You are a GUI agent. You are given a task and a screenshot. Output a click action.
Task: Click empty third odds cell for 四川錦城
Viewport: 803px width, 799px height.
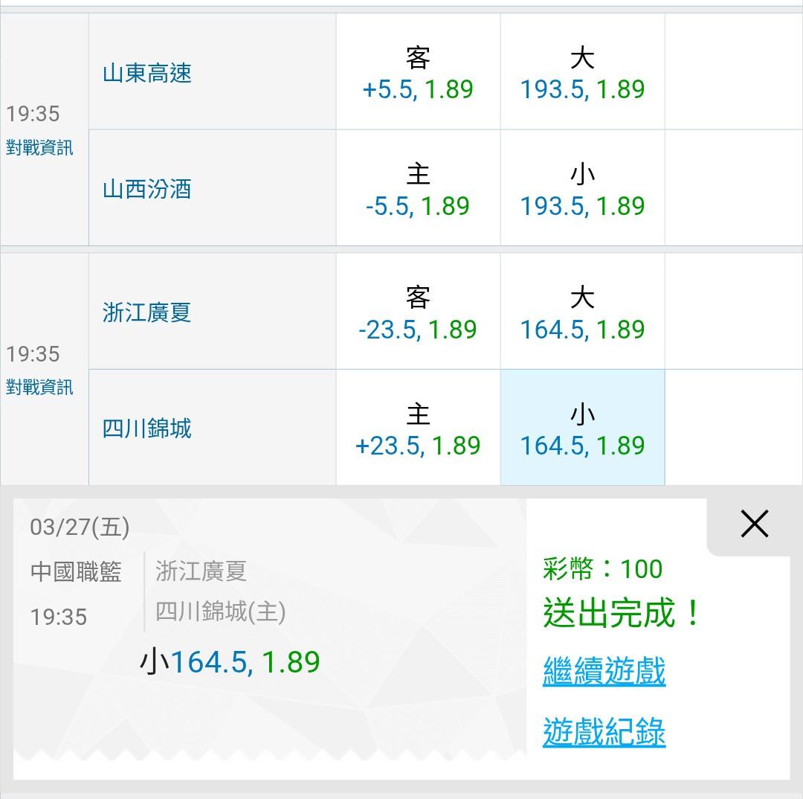click(733, 429)
